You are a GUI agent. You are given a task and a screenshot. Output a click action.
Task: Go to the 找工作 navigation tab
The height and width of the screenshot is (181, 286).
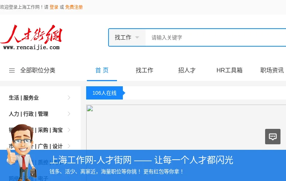[x=144, y=70]
